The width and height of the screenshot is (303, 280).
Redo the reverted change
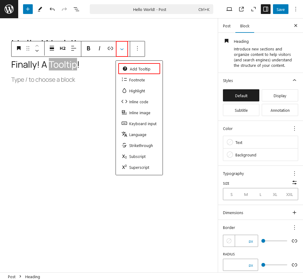tap(64, 9)
